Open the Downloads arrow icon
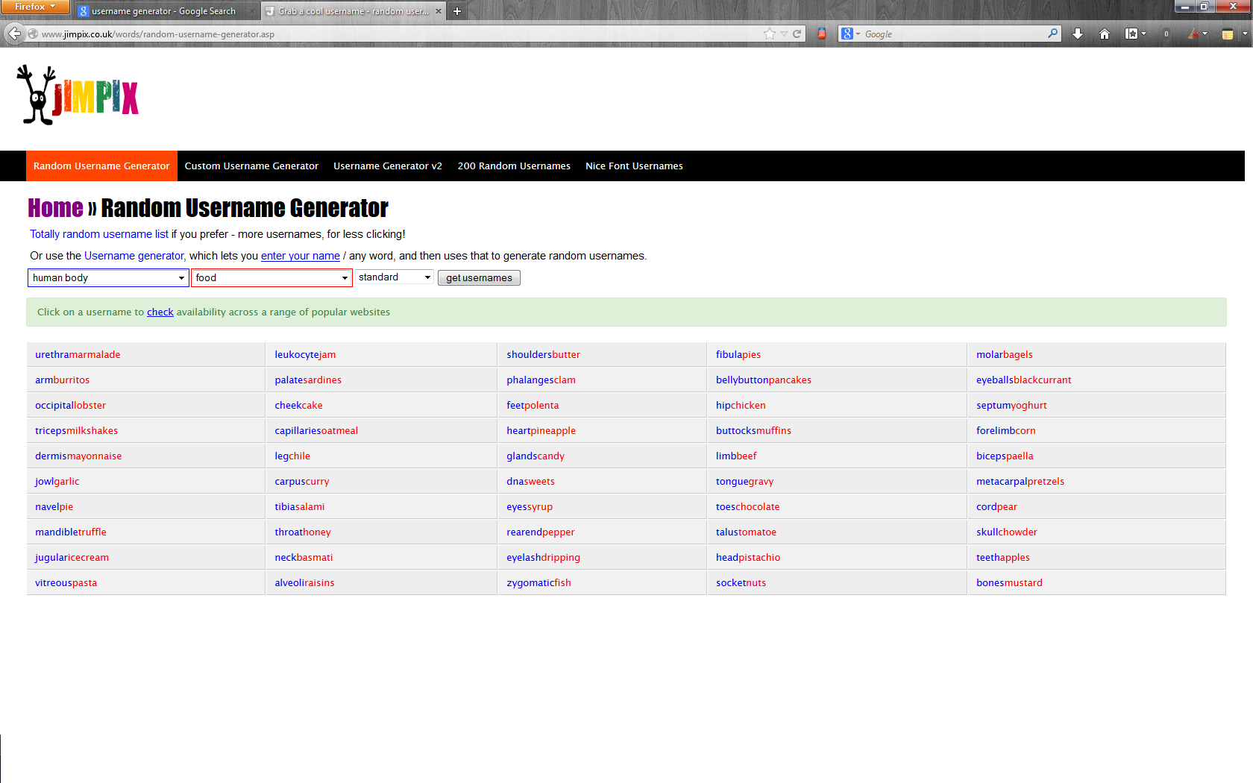This screenshot has height=783, width=1253. (1078, 34)
